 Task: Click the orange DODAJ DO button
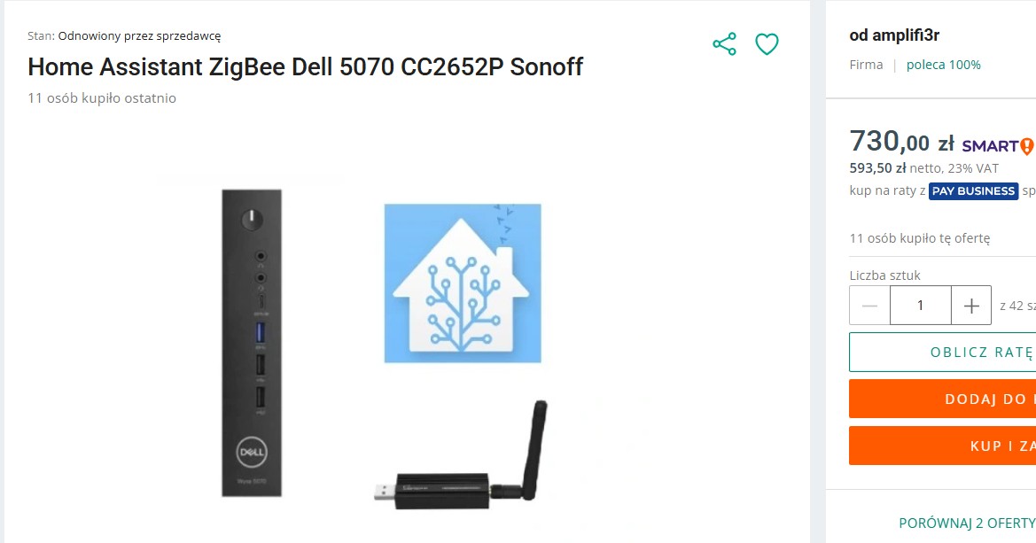tap(943, 399)
